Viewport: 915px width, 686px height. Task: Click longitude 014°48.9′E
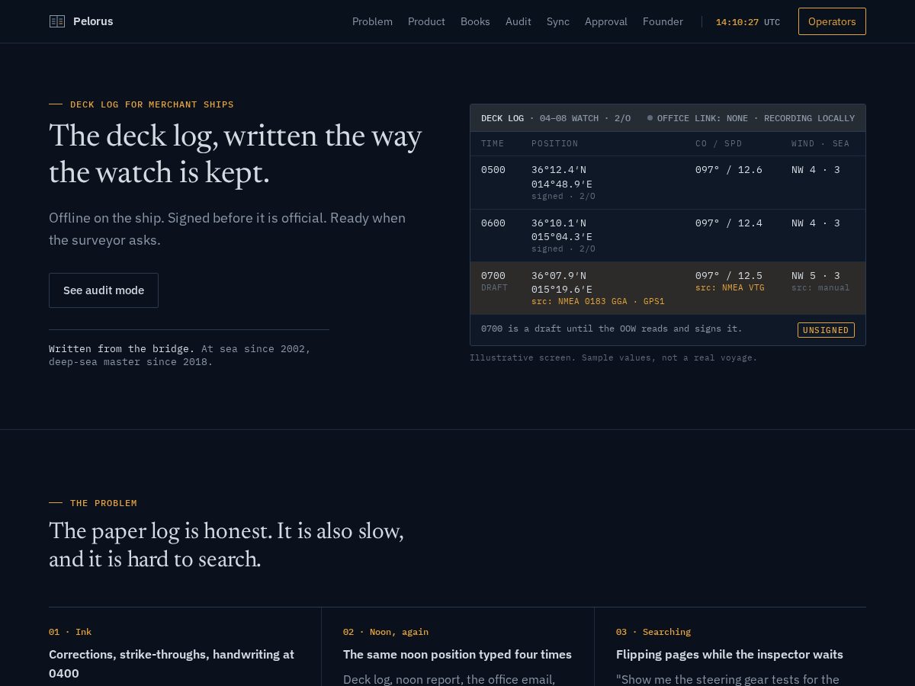click(x=562, y=184)
